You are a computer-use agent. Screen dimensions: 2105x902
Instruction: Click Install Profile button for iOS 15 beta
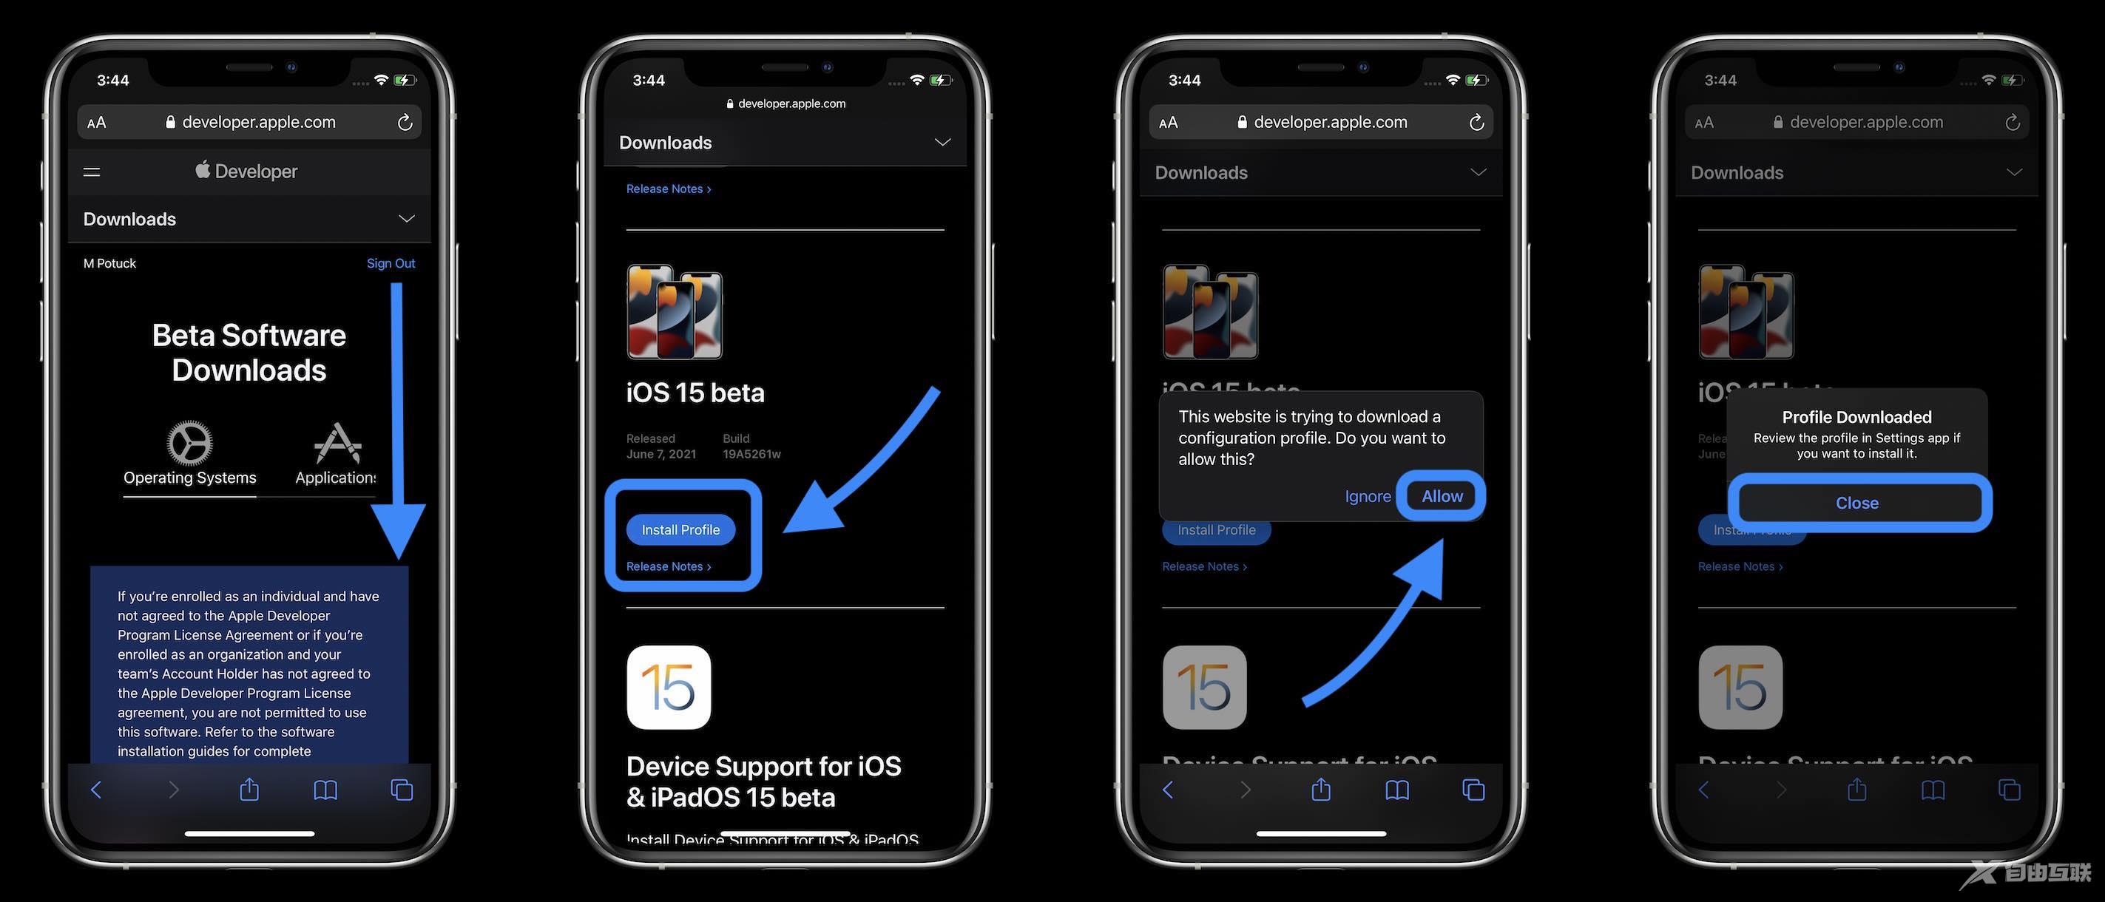tap(680, 530)
